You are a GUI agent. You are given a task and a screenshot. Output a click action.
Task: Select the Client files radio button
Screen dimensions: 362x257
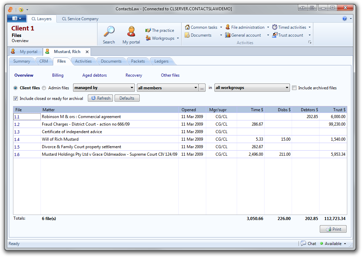[x=15, y=88]
